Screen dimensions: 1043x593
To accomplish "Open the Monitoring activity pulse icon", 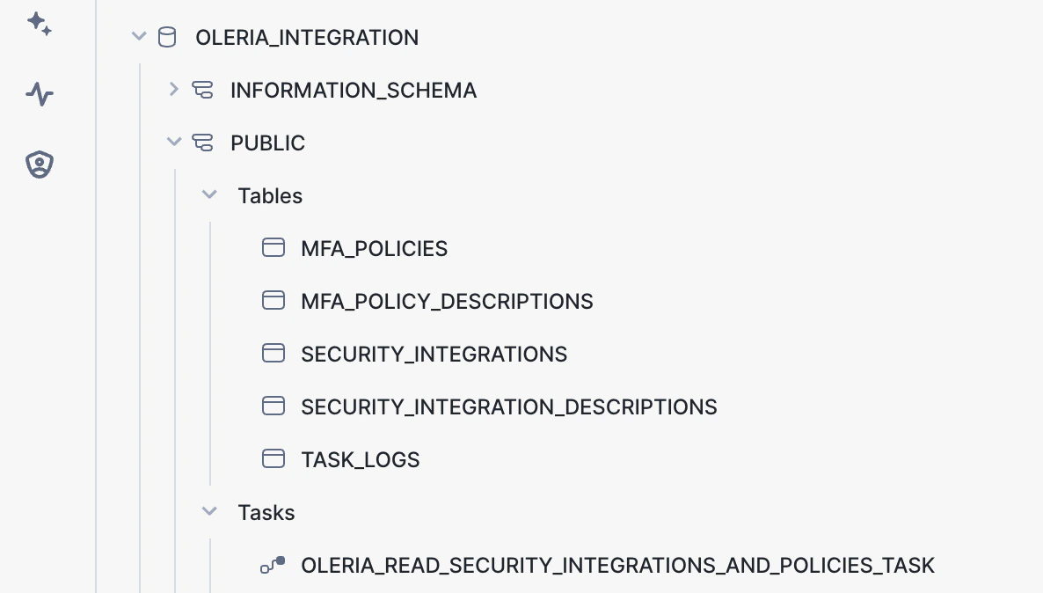I will coord(40,94).
